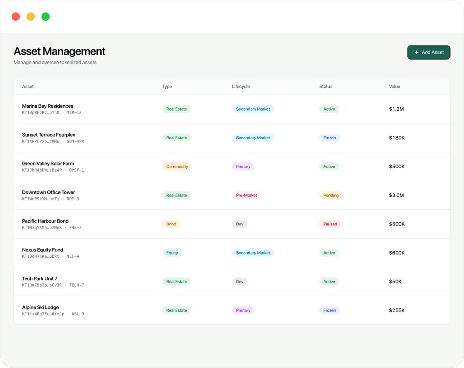Click $500K value for Pacific Harbour Bond
This screenshot has height=368, width=464.
pos(396,224)
